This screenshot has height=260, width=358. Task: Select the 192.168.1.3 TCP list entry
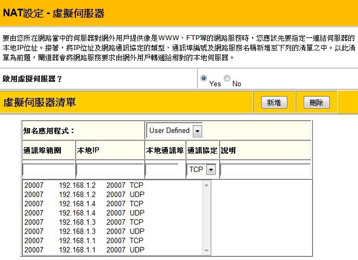(x=84, y=222)
